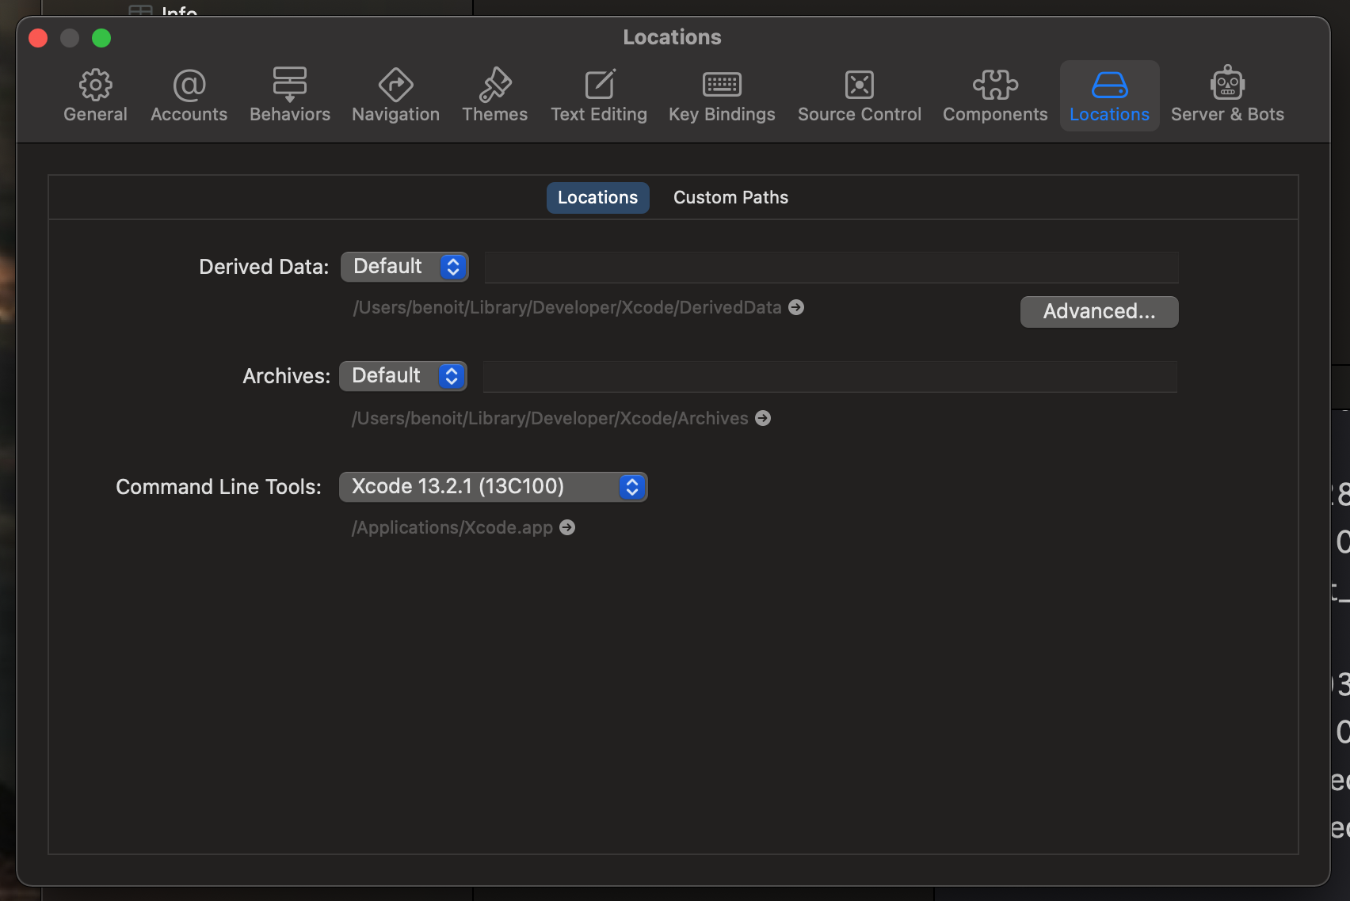Click the /Applications/Xcode.app path text
This screenshot has width=1350, height=901.
(452, 527)
